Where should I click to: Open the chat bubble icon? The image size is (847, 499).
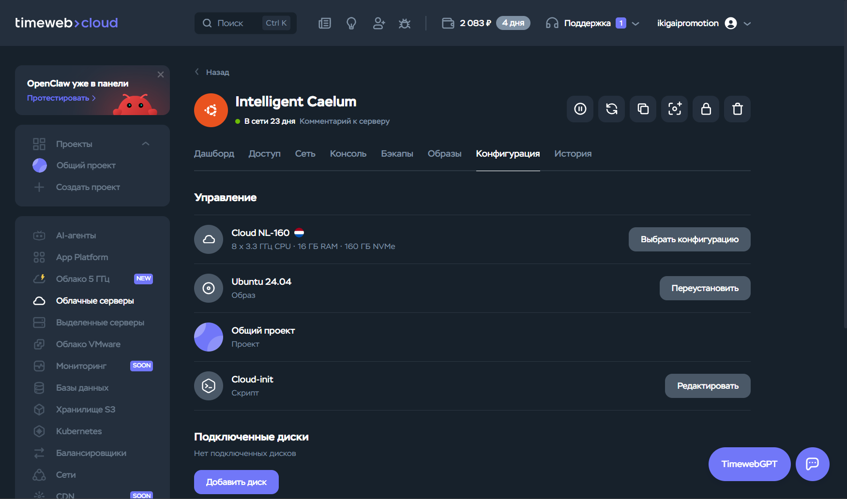point(813,464)
